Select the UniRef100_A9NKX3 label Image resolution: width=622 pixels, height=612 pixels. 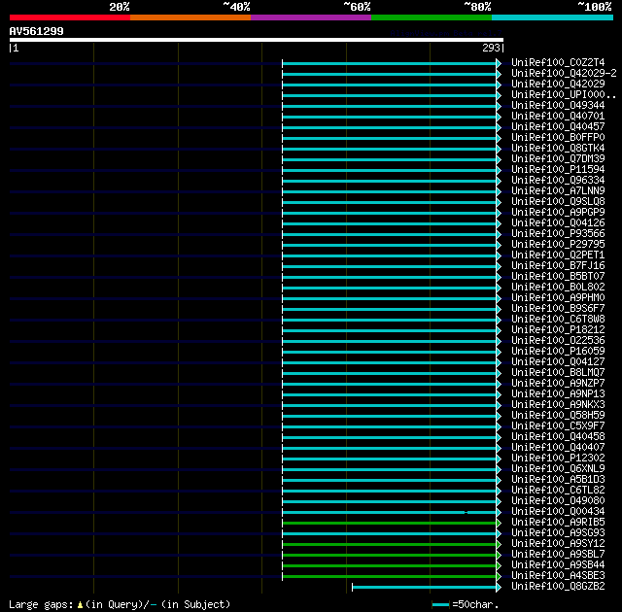point(558,405)
